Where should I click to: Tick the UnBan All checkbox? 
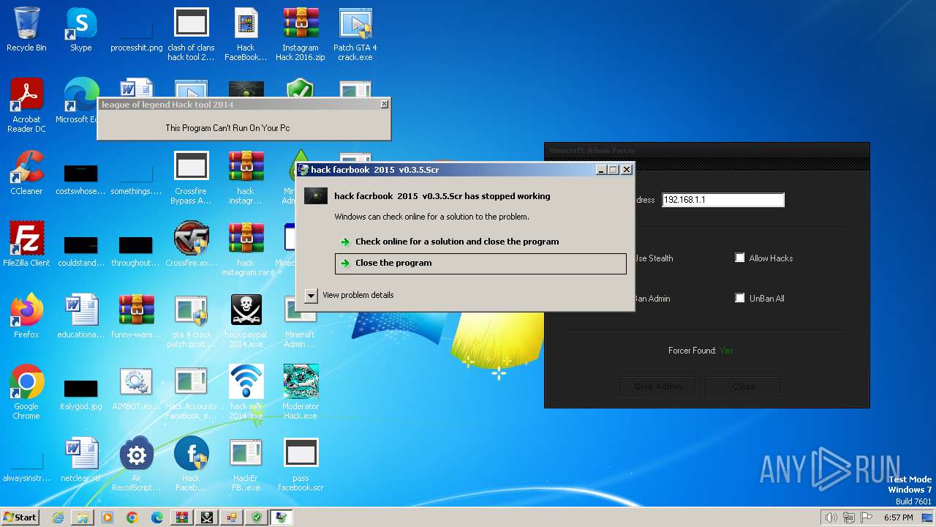(740, 298)
